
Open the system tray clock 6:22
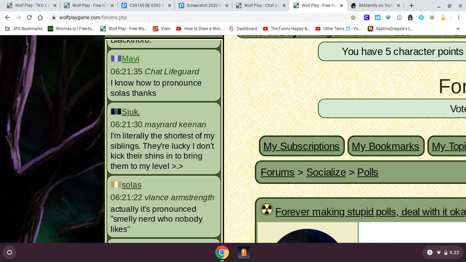[x=454, y=253]
